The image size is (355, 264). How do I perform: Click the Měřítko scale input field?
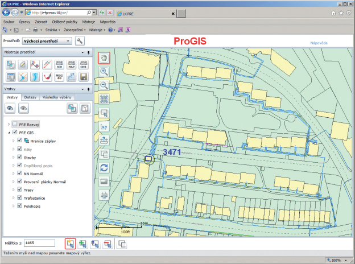39,243
